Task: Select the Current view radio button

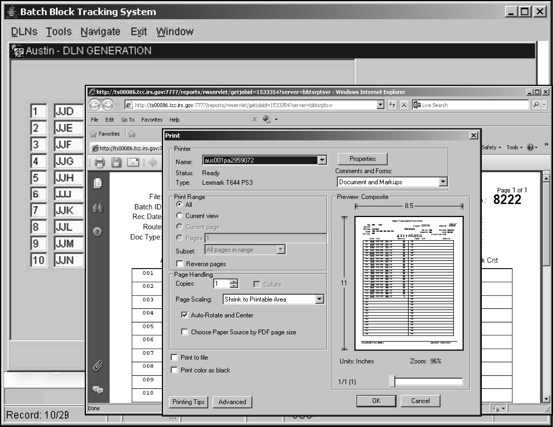Action: [x=179, y=216]
